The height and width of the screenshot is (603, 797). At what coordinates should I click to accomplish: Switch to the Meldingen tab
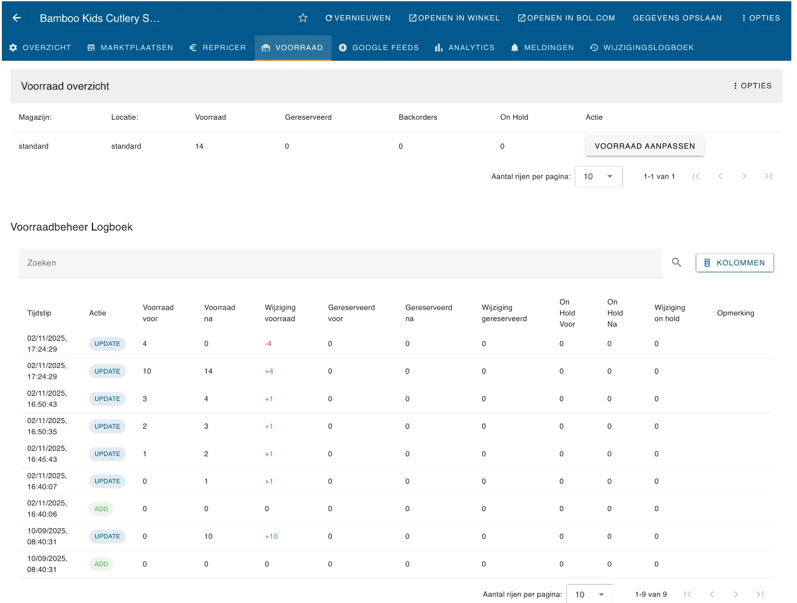[542, 48]
